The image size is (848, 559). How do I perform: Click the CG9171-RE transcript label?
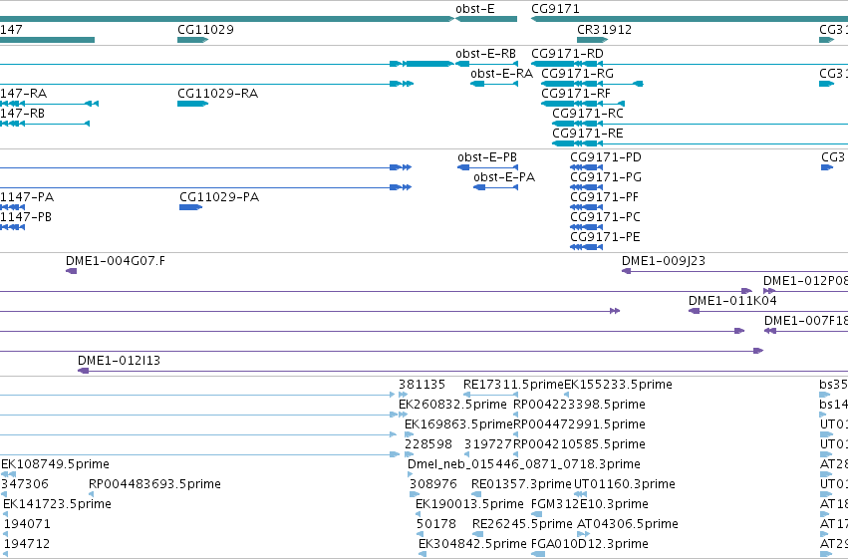click(x=588, y=134)
